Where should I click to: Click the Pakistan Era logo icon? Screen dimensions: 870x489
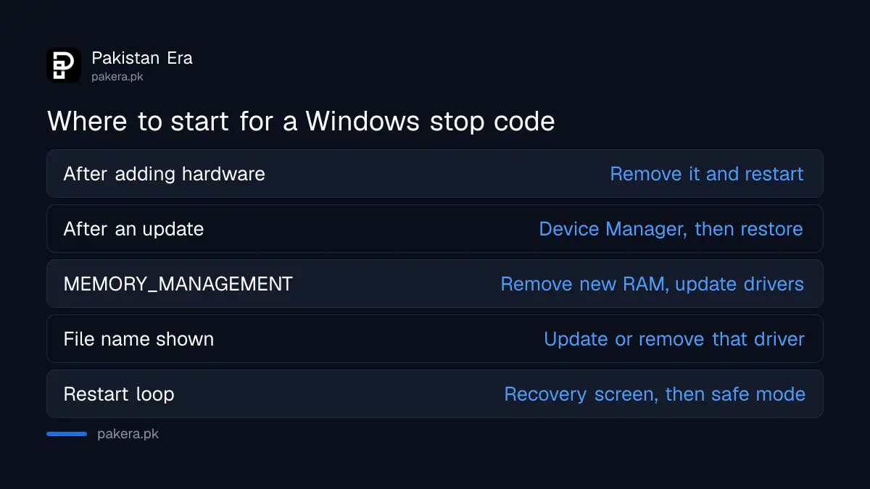point(64,65)
